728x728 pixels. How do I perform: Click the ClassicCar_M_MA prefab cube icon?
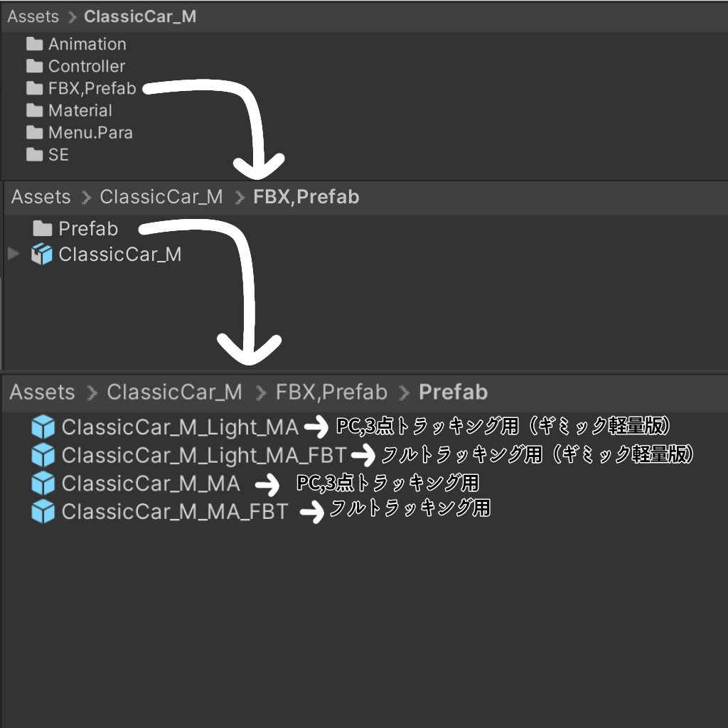43,483
